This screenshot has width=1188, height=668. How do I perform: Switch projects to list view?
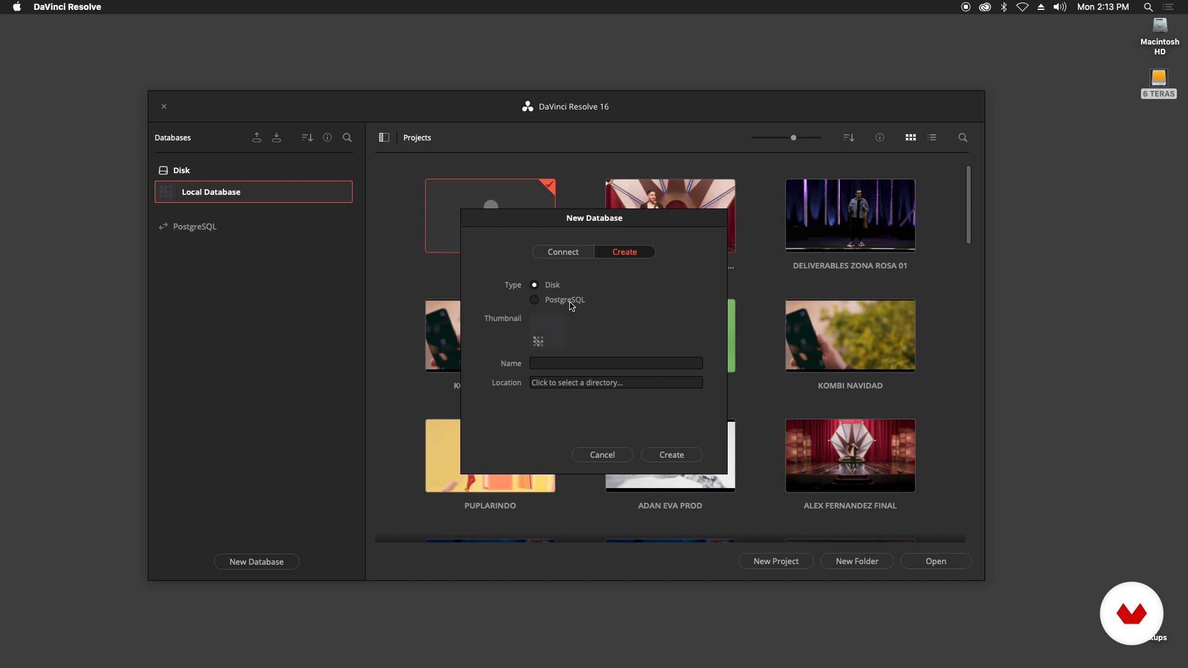(x=932, y=137)
